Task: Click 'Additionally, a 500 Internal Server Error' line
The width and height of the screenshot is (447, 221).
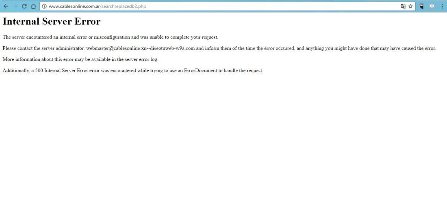Action: point(133,71)
